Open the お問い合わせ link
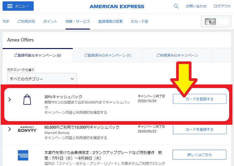Image resolution: width=234 pixels, height=166 pixels. (196, 6)
